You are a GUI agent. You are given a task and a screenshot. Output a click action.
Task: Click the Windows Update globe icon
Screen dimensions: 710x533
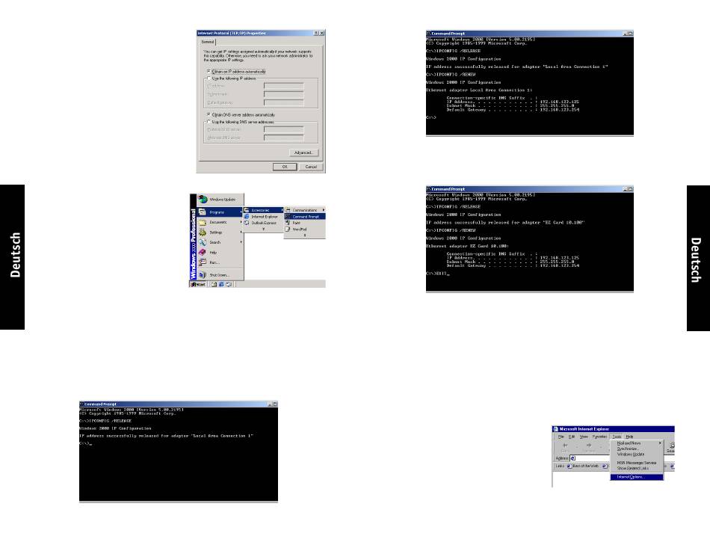(x=203, y=200)
